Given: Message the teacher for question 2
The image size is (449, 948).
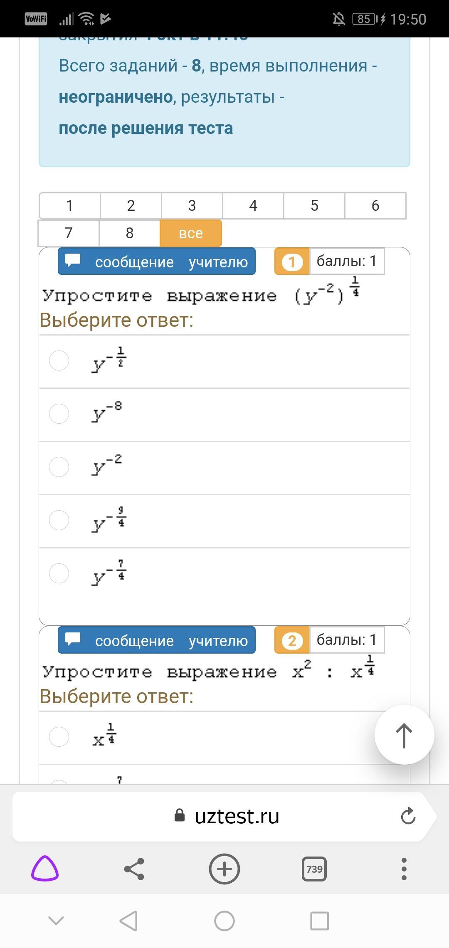Looking at the screenshot, I should (x=157, y=640).
